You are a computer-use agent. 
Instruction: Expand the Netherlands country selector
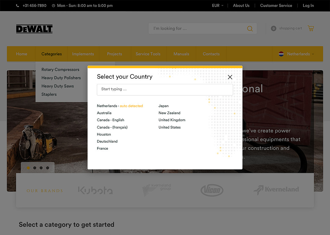click(296, 54)
